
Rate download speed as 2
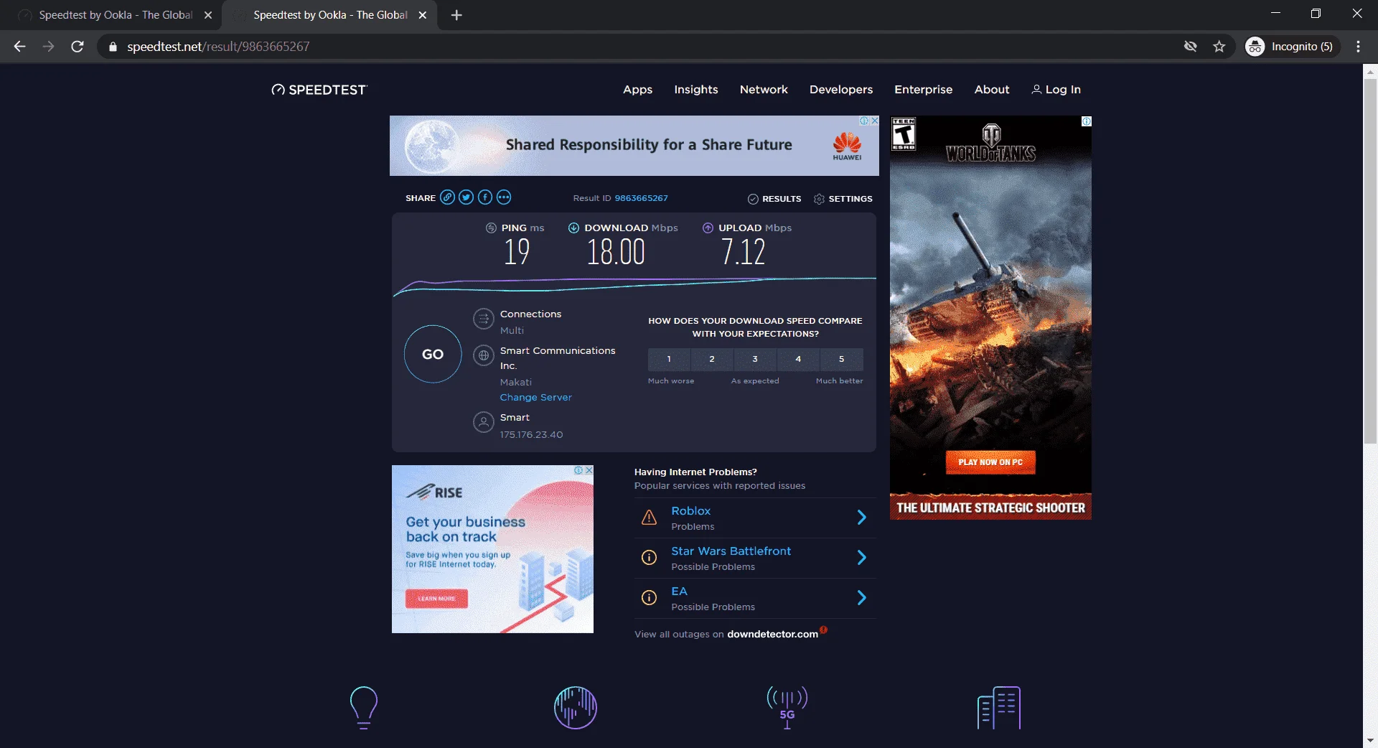point(712,359)
